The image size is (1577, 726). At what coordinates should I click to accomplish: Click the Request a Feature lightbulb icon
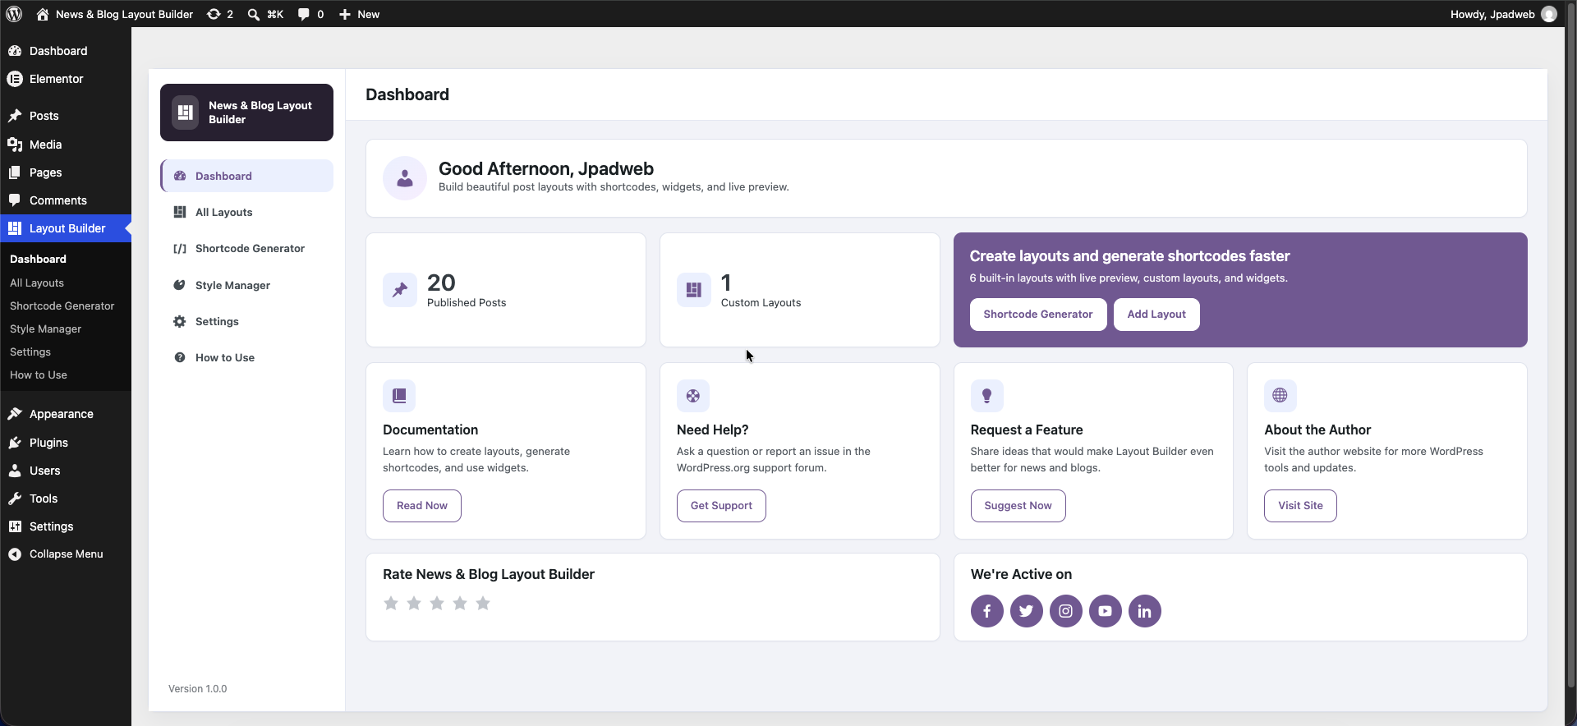pos(987,396)
